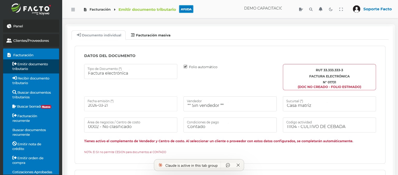Select the Documento individual tab
This screenshot has width=398, height=175.
98,35
